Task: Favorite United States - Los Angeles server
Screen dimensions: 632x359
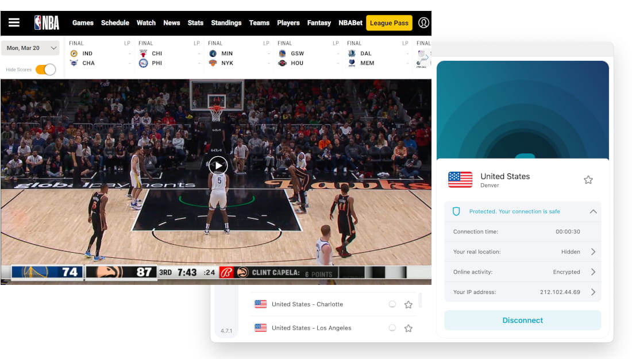Action: tap(409, 329)
